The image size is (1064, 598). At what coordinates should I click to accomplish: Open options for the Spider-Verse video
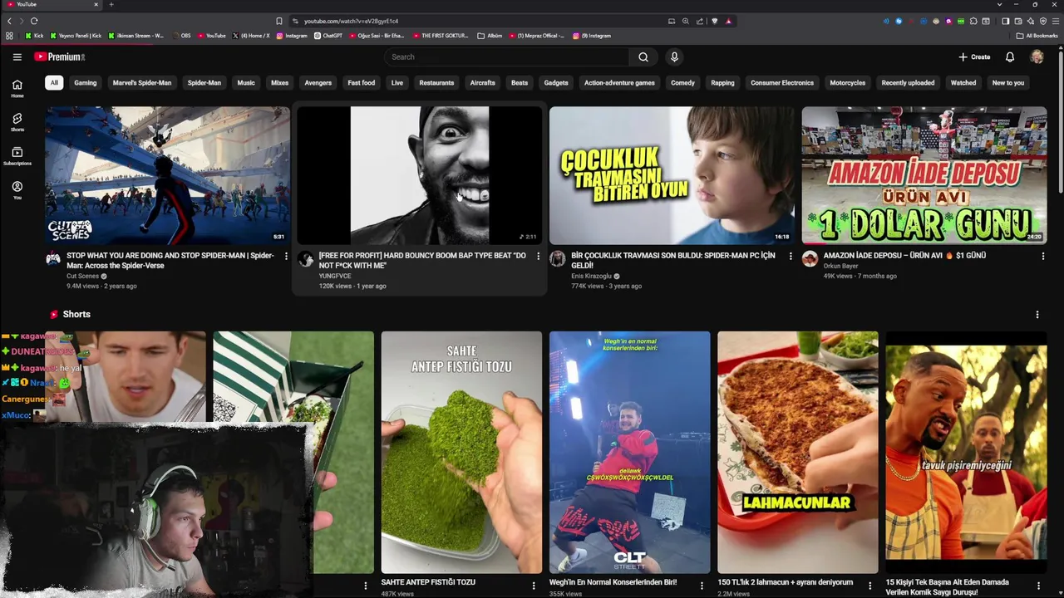286,256
